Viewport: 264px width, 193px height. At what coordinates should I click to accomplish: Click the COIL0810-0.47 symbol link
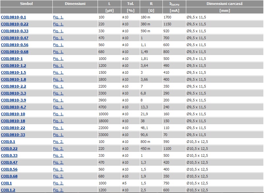click(15, 38)
